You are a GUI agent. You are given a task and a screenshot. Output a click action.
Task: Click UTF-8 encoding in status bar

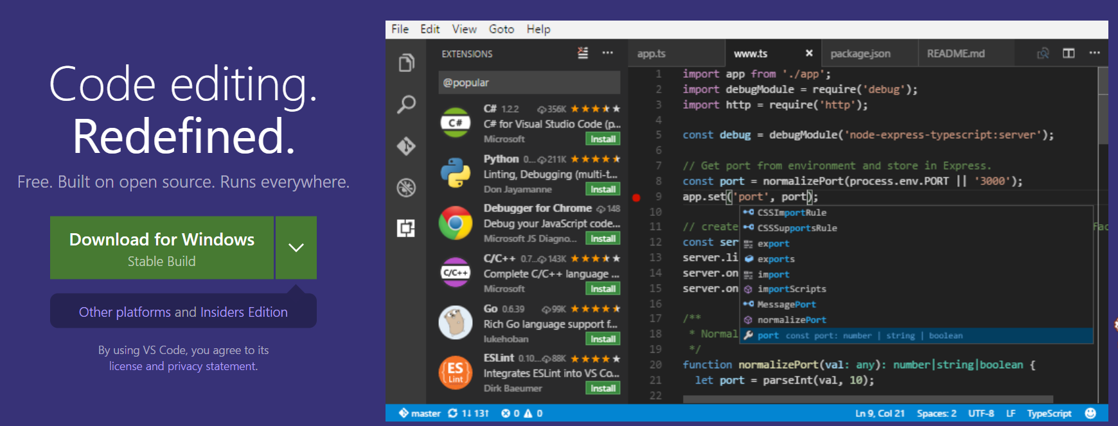[x=981, y=413]
